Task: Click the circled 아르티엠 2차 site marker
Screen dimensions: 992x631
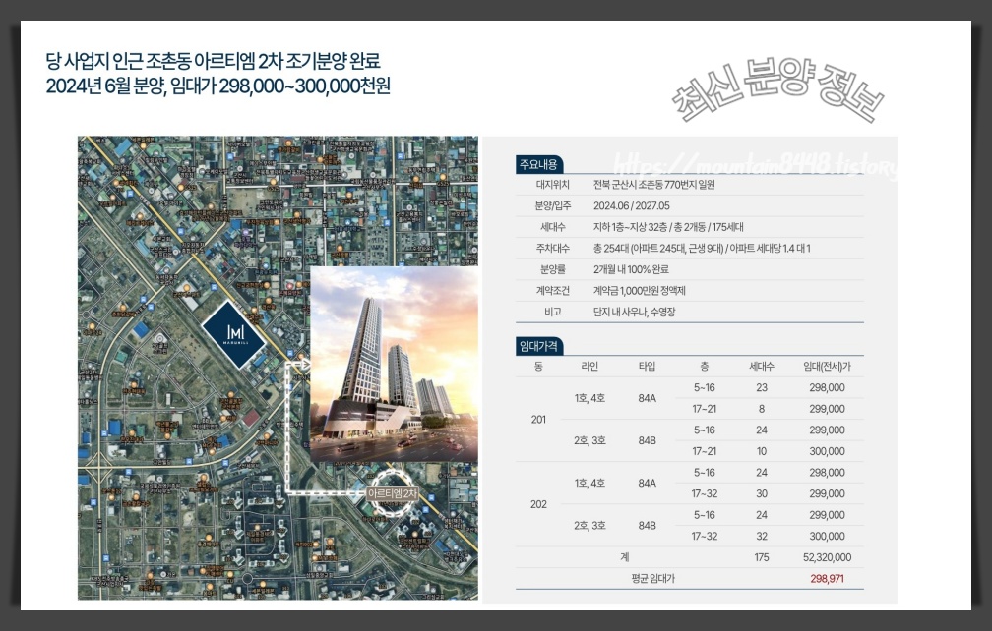Action: [393, 492]
